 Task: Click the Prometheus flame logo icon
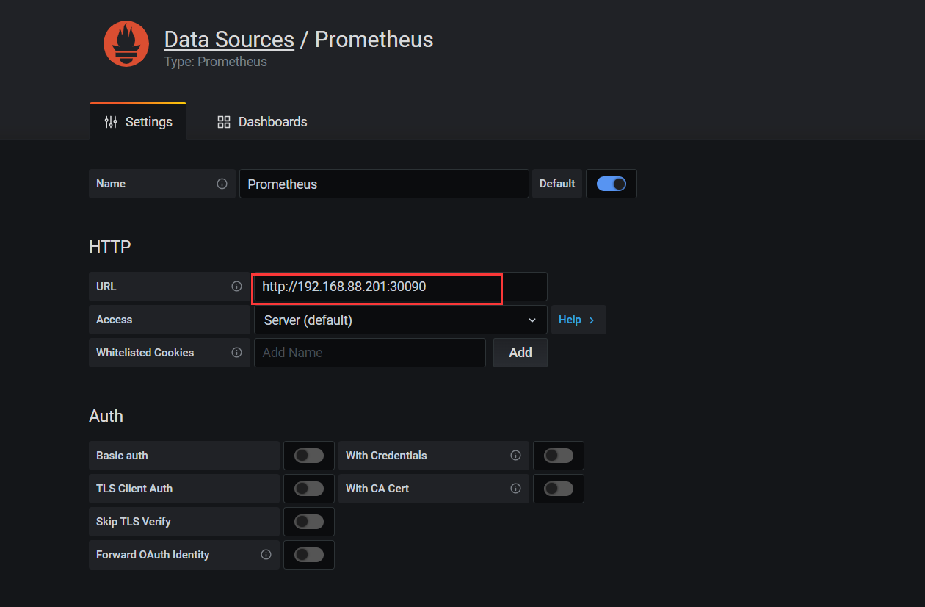pos(126,44)
